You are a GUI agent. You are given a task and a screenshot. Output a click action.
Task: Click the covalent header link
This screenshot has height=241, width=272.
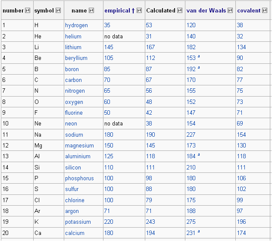pos(249,10)
